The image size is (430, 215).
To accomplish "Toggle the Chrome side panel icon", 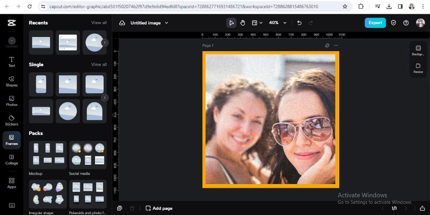I will click(400, 6).
